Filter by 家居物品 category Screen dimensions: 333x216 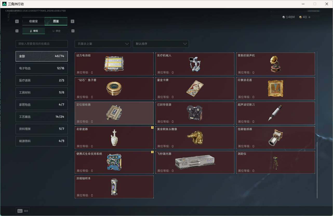click(x=42, y=105)
